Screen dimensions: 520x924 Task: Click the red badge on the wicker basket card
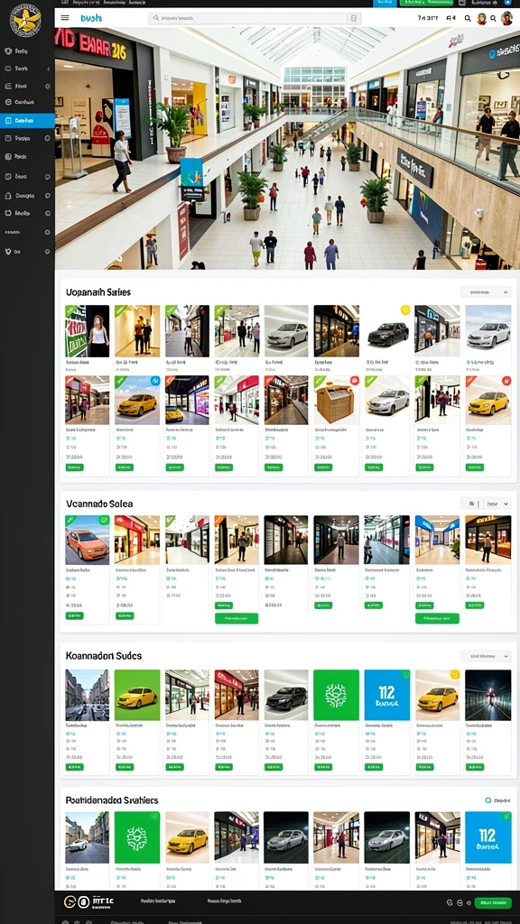355,381
